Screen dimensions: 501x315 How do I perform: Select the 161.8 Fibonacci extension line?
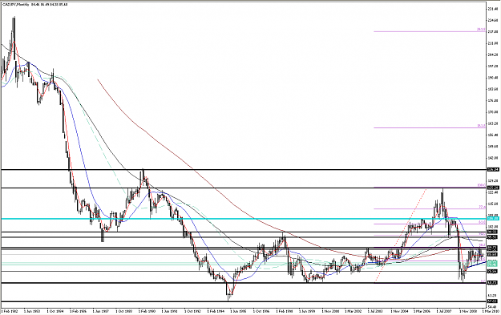[430, 127]
